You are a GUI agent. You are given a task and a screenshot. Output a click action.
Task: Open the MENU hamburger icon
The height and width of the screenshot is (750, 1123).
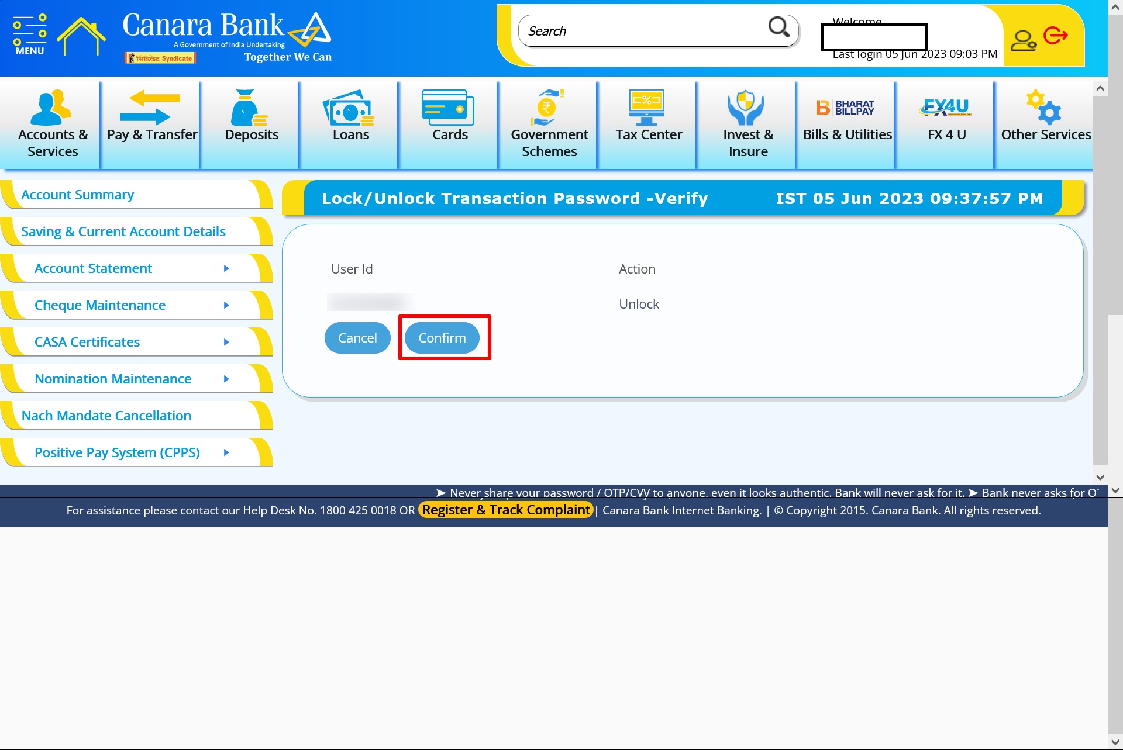30,34
